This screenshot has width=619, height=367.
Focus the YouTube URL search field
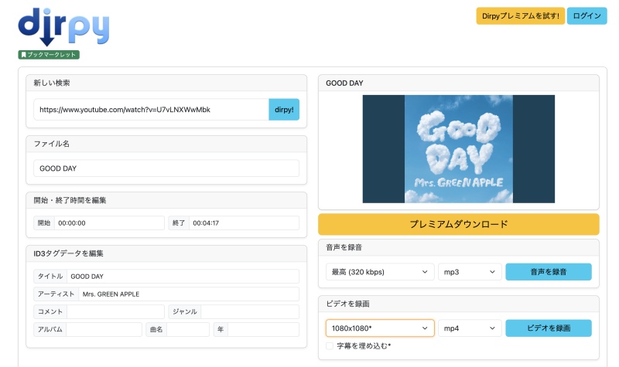pos(151,110)
